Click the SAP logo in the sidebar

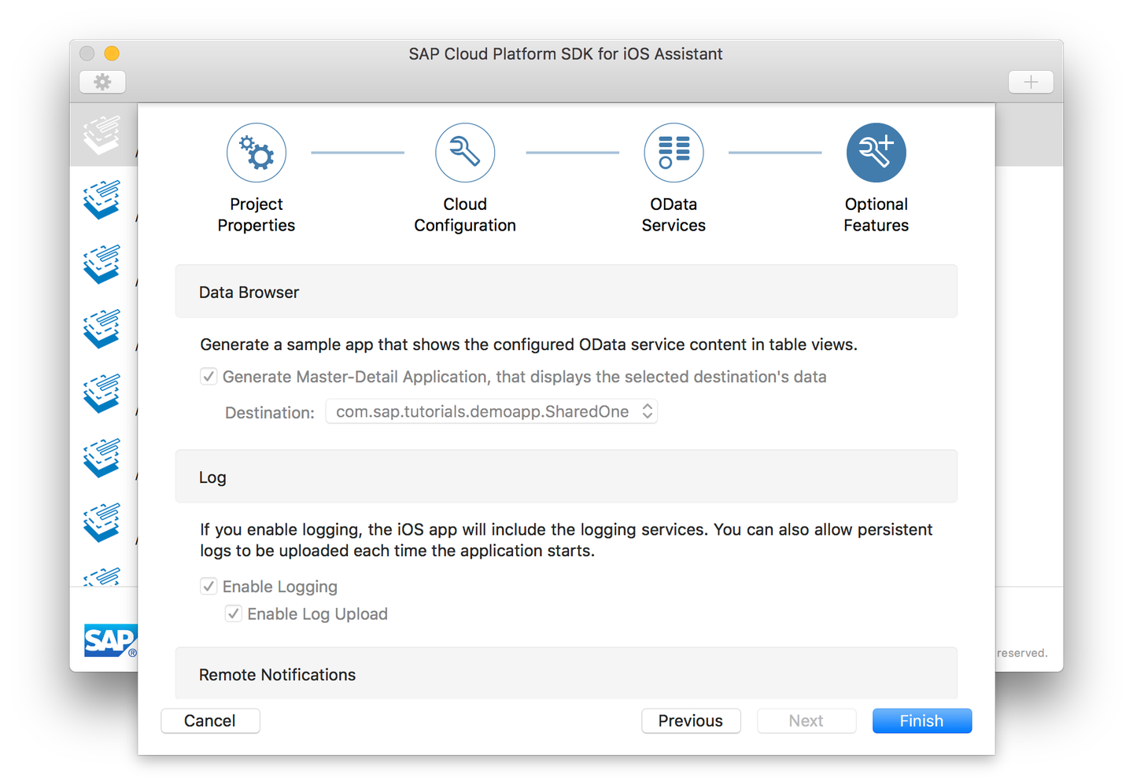[111, 640]
